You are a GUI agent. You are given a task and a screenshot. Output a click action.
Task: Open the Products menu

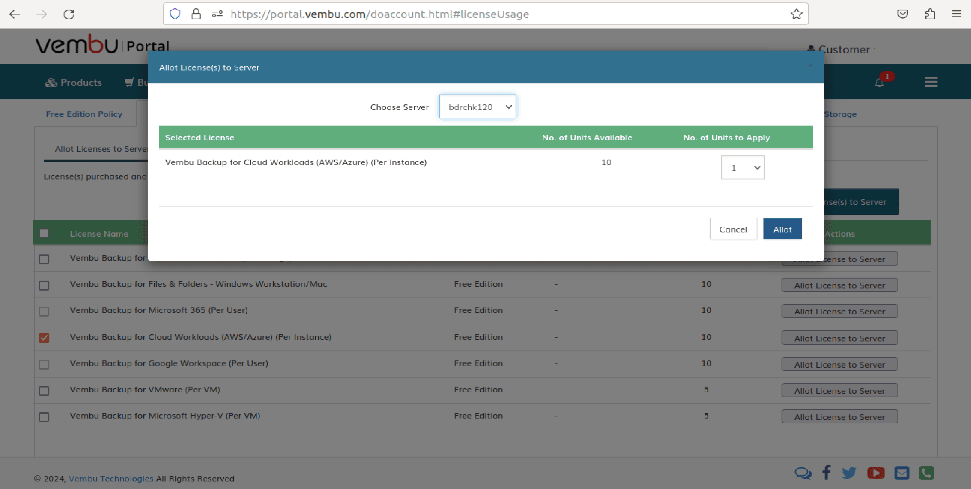tap(73, 83)
